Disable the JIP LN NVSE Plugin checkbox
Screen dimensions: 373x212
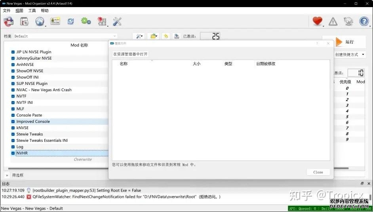click(13, 52)
